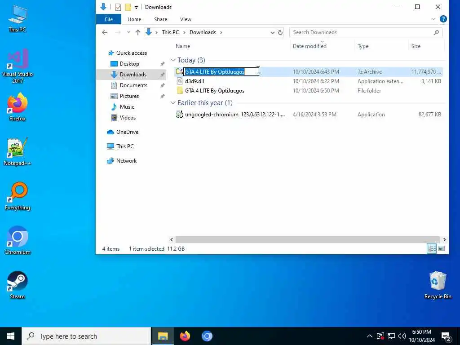
Task: Open the volume control in tray
Action: (402, 336)
